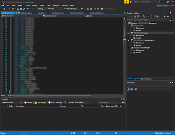Click the Home icon in Solution Explorer
This screenshot has width=175, height=135.
(135, 16)
